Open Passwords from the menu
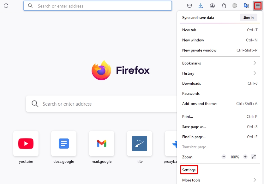The width and height of the screenshot is (264, 184). click(x=220, y=94)
